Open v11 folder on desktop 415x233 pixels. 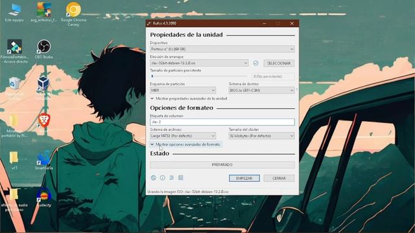pos(14,161)
